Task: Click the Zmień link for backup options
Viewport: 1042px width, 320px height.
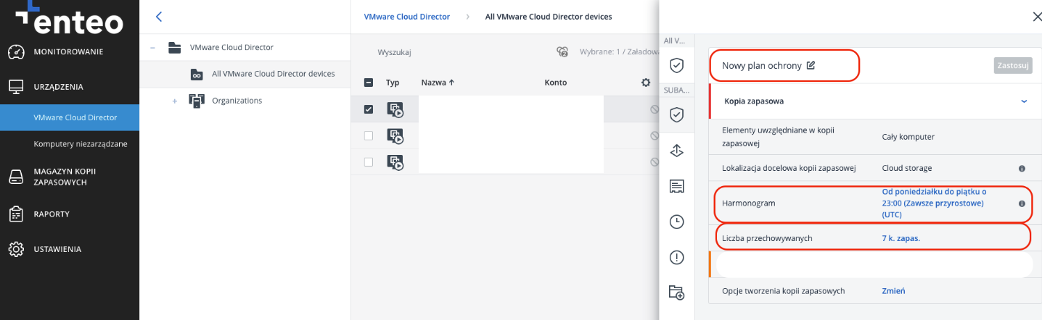Action: (893, 291)
